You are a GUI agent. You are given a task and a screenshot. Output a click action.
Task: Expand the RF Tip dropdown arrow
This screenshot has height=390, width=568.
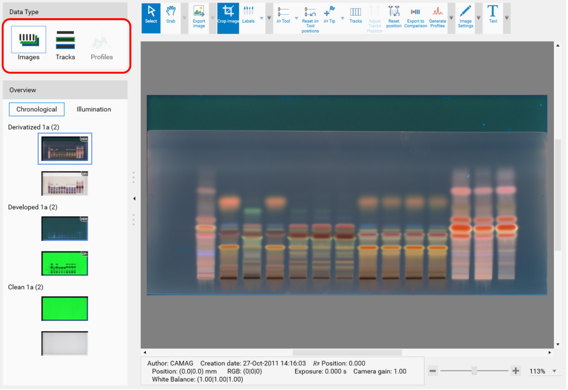[343, 19]
